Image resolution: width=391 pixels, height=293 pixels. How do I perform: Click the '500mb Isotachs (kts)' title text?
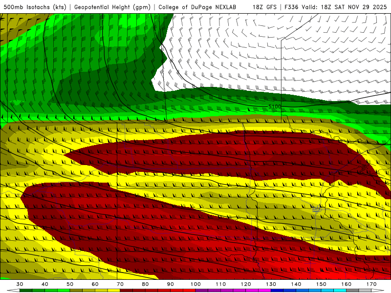tap(35, 7)
